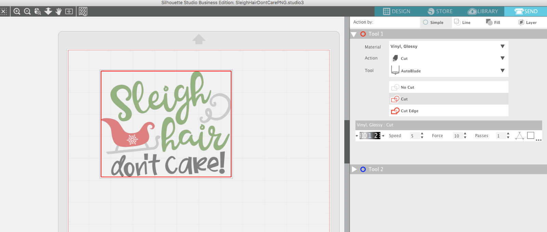Screen dimensions: 547x232
Task: Click the fit-to-window icon
Action: coord(69,11)
